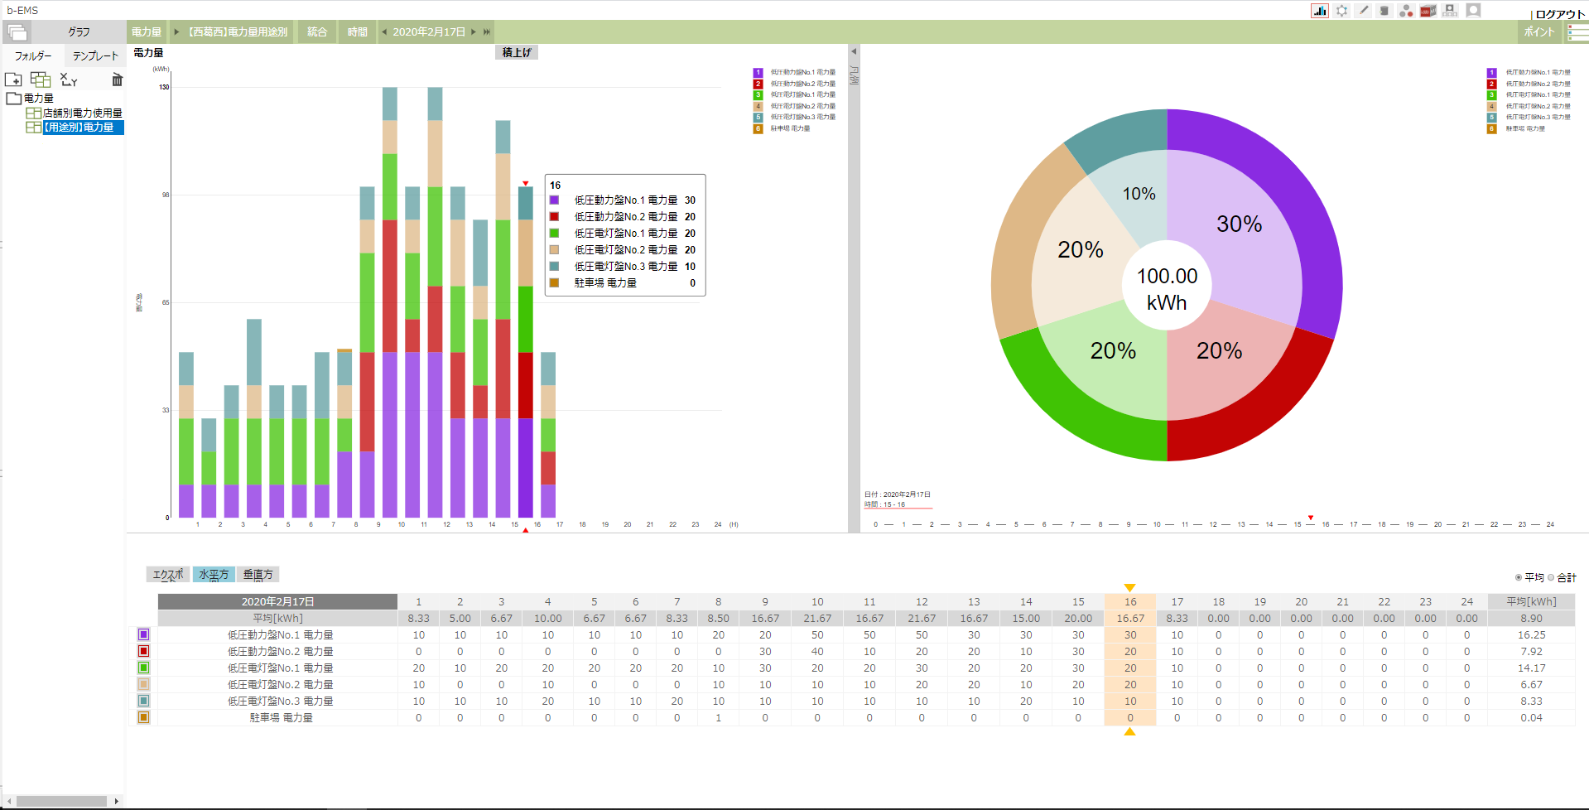Go to previous day with left date arrow

[384, 32]
